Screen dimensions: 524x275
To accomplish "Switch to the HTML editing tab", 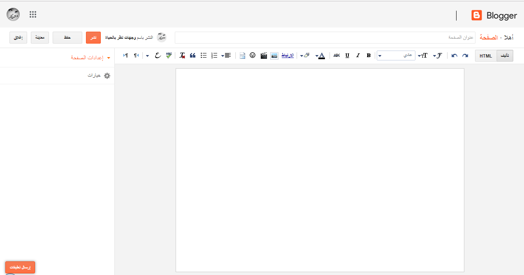I will [x=486, y=56].
